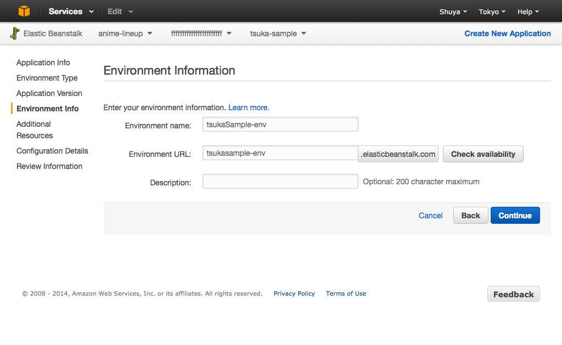This screenshot has width=562, height=345.
Task: Open the Tokyo region selector
Action: tap(492, 12)
